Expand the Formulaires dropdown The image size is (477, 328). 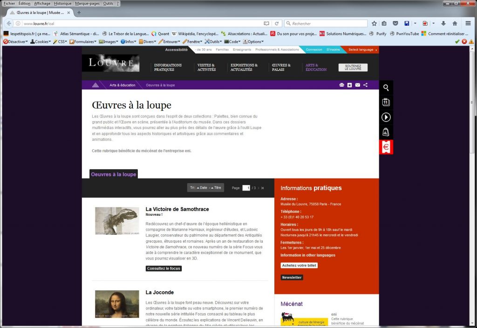point(83,41)
